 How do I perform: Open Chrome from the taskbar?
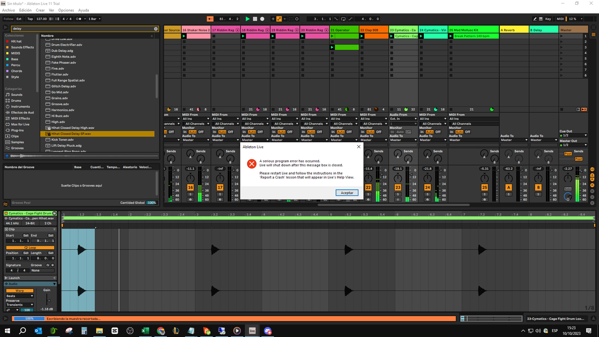tap(161, 331)
